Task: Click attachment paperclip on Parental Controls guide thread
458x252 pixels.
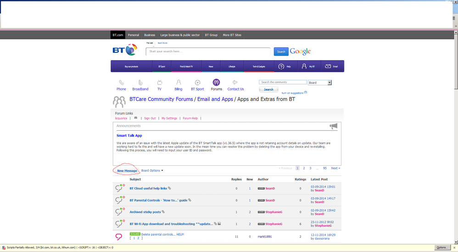Action: 190,200
